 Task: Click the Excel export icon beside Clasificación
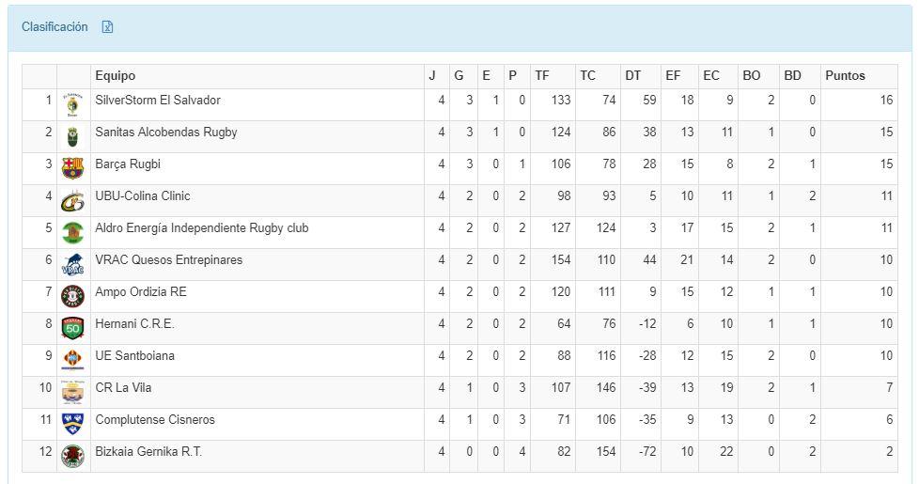[107, 27]
